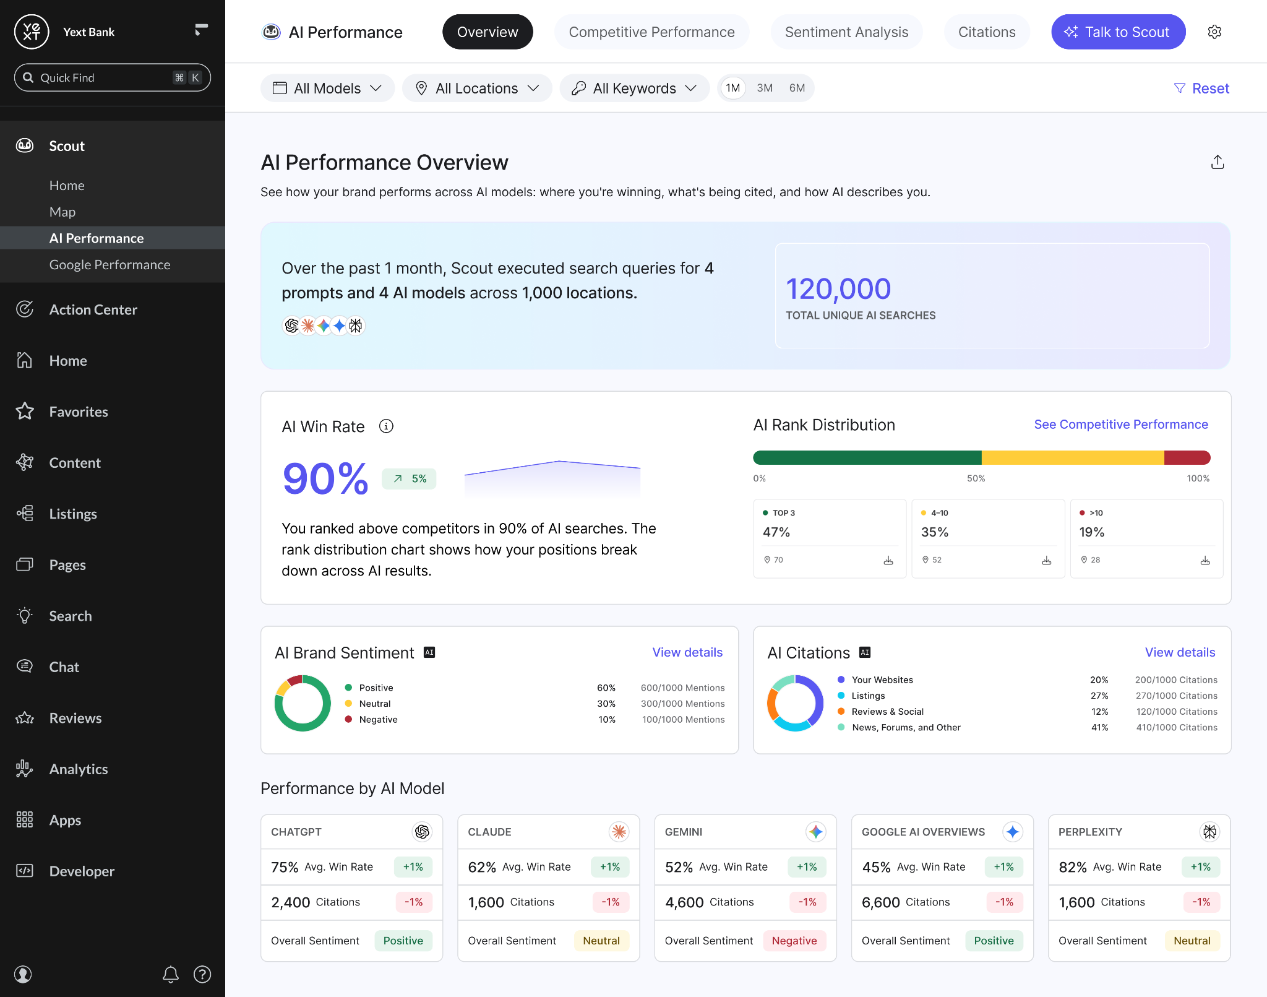Image resolution: width=1267 pixels, height=997 pixels.
Task: Select the 1M time range
Action: tap(733, 88)
